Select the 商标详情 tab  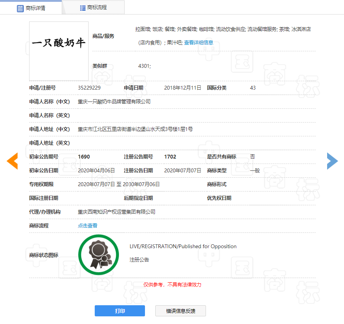coord(35,8)
